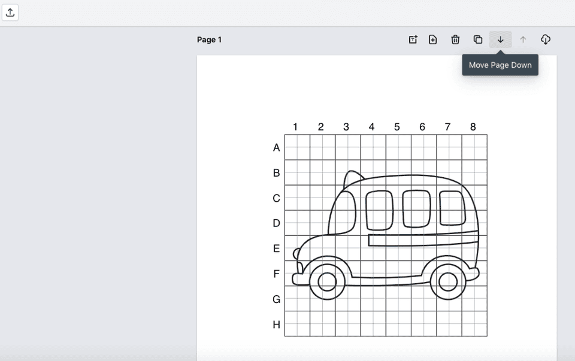Click the column label 7 above the grid
Screen dimensions: 575x361
click(448, 127)
